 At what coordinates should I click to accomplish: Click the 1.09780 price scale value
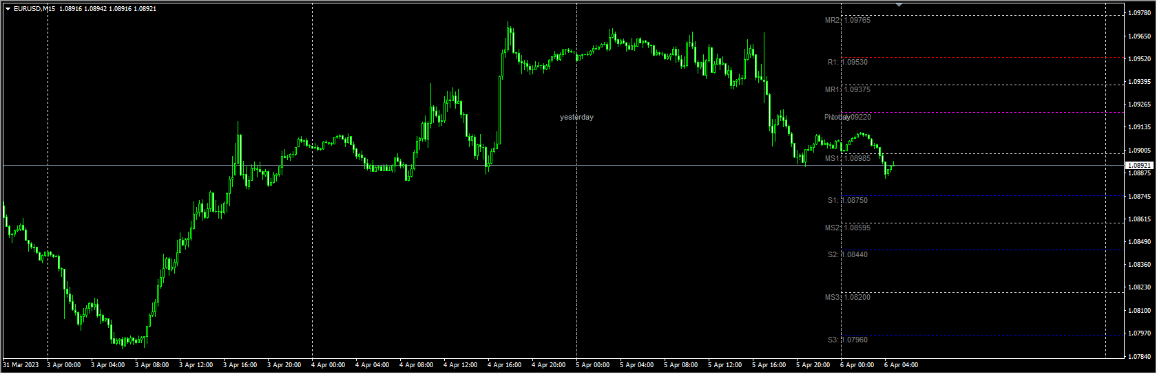click(x=1140, y=13)
